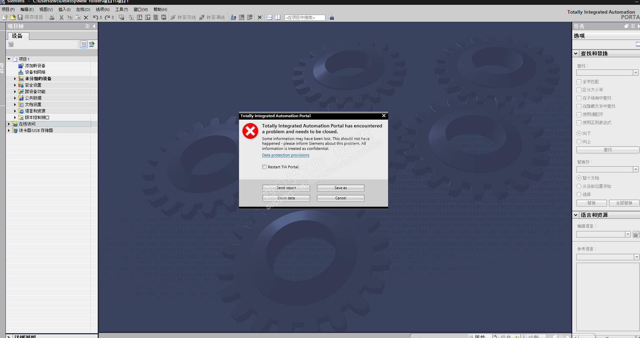Open the 项目(P) menu
The height and width of the screenshot is (338, 640).
click(8, 10)
